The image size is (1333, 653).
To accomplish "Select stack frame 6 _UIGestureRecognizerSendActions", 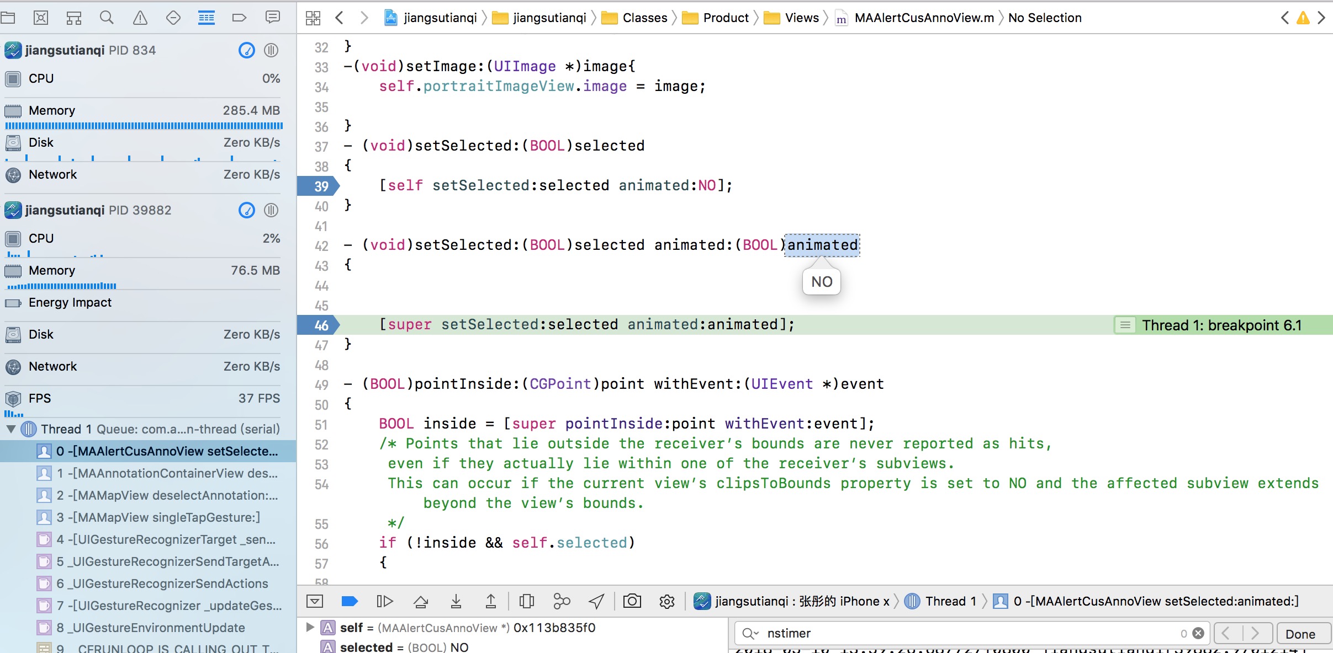I will pos(148,584).
